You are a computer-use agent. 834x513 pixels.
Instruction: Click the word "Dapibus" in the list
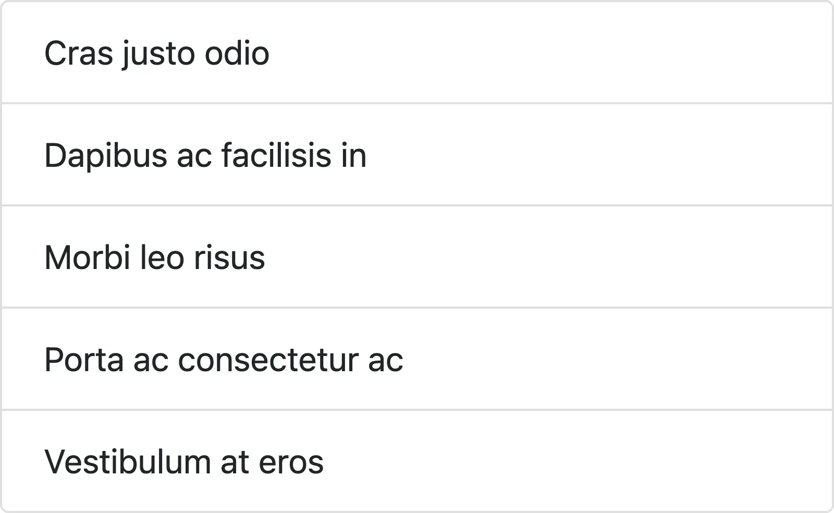tap(105, 156)
